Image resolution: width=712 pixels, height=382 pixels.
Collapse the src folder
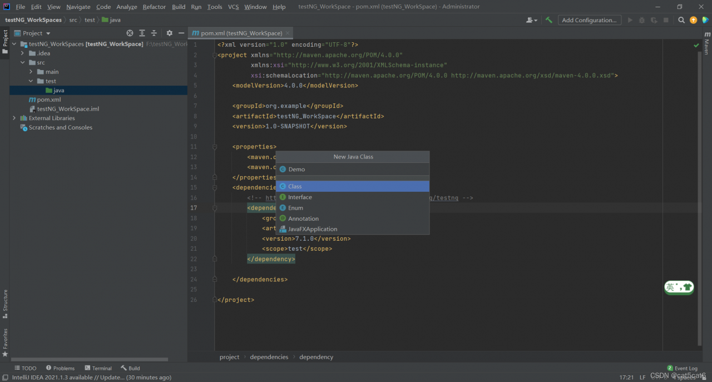pyautogui.click(x=23, y=62)
